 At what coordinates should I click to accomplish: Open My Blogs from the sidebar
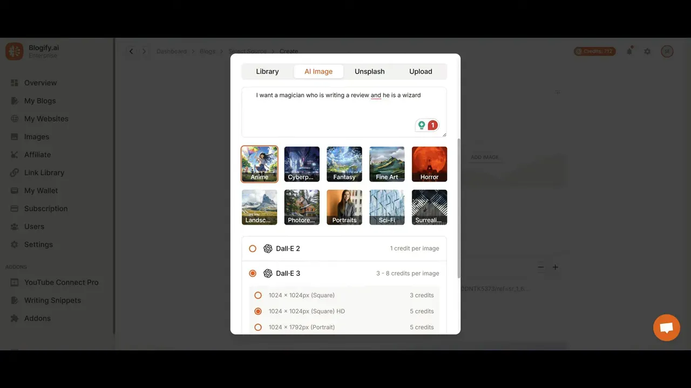point(40,101)
